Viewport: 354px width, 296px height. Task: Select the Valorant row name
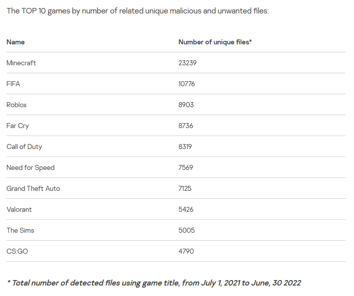click(x=19, y=210)
